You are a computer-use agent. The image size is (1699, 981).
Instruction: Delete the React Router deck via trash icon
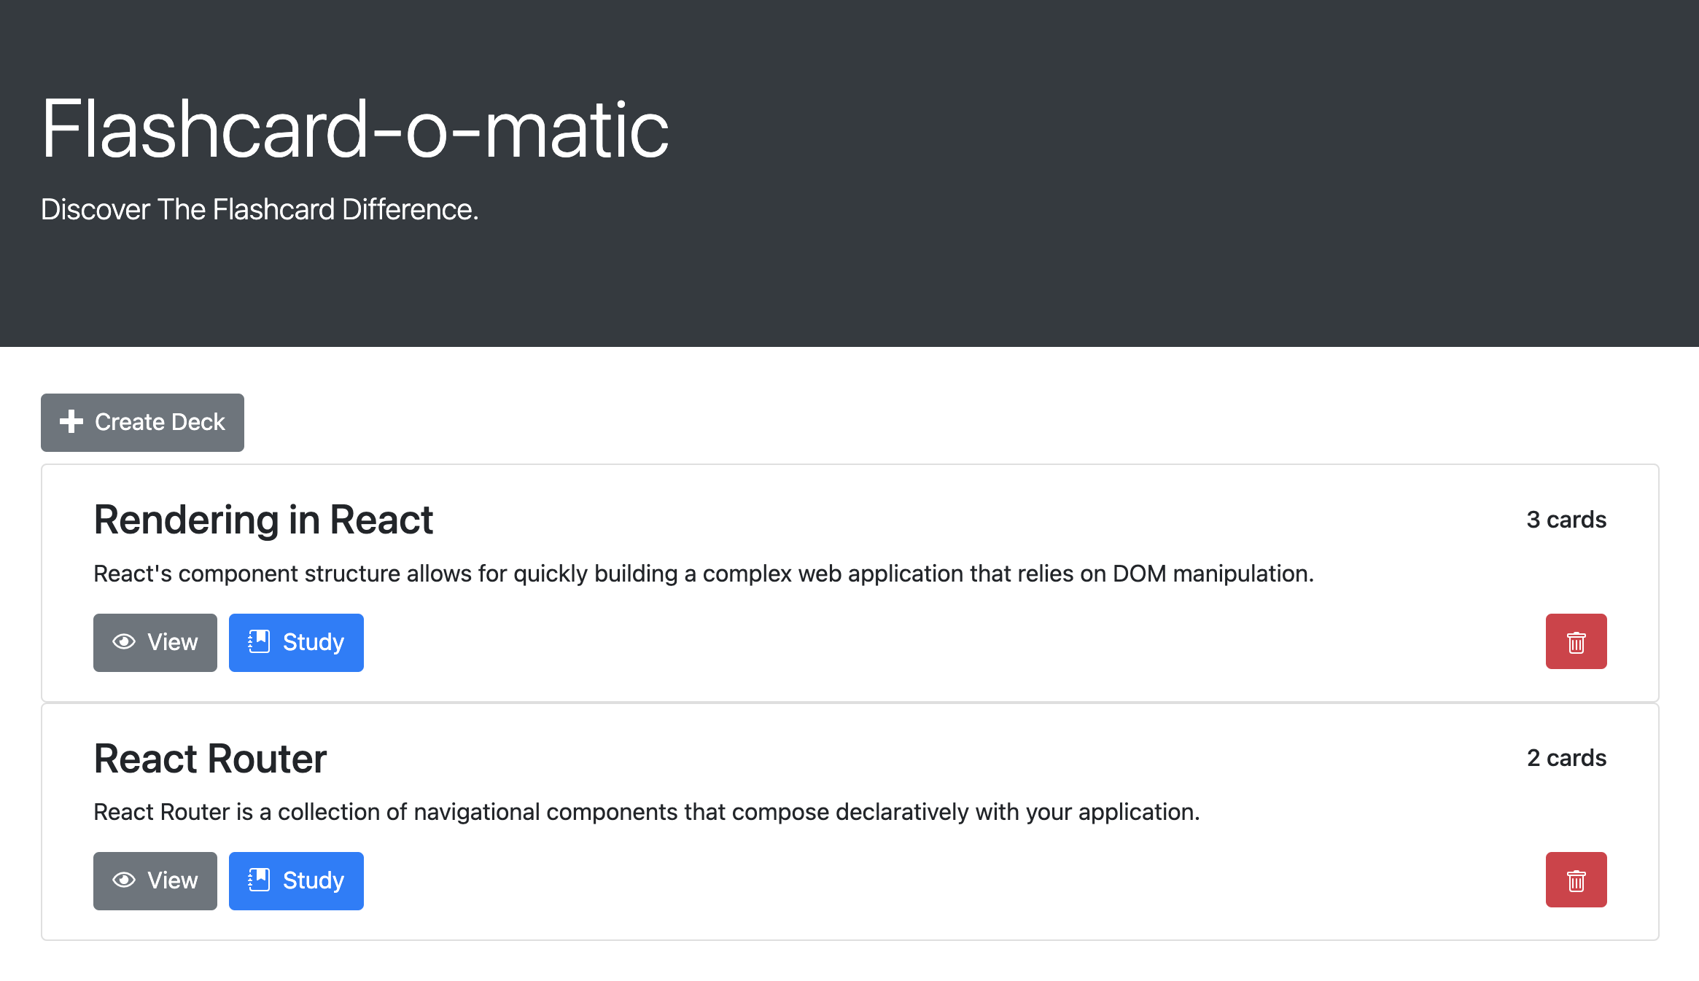1576,880
